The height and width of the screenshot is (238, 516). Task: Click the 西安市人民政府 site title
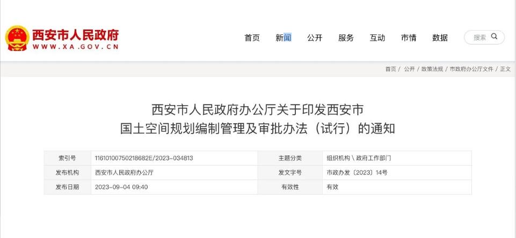[x=75, y=34]
